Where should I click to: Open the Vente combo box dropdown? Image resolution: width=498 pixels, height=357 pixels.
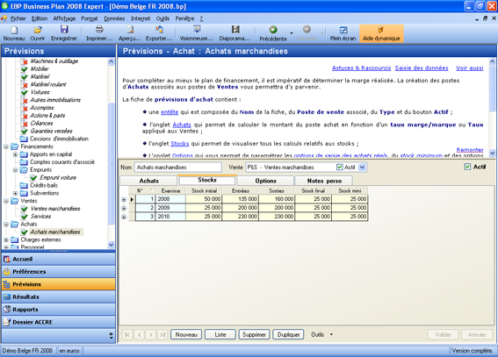[362, 167]
